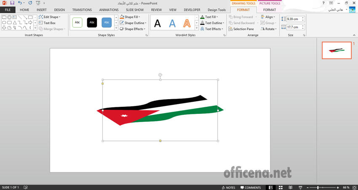Image resolution: width=358 pixels, height=190 pixels.
Task: Open the FILE tab
Action: 8,10
